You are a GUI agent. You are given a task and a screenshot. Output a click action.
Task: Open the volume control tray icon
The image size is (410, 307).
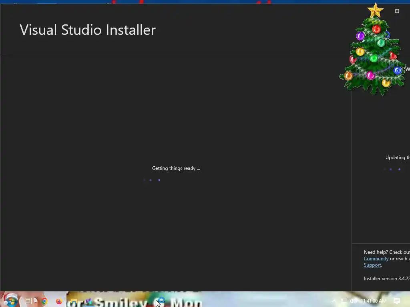click(x=354, y=301)
